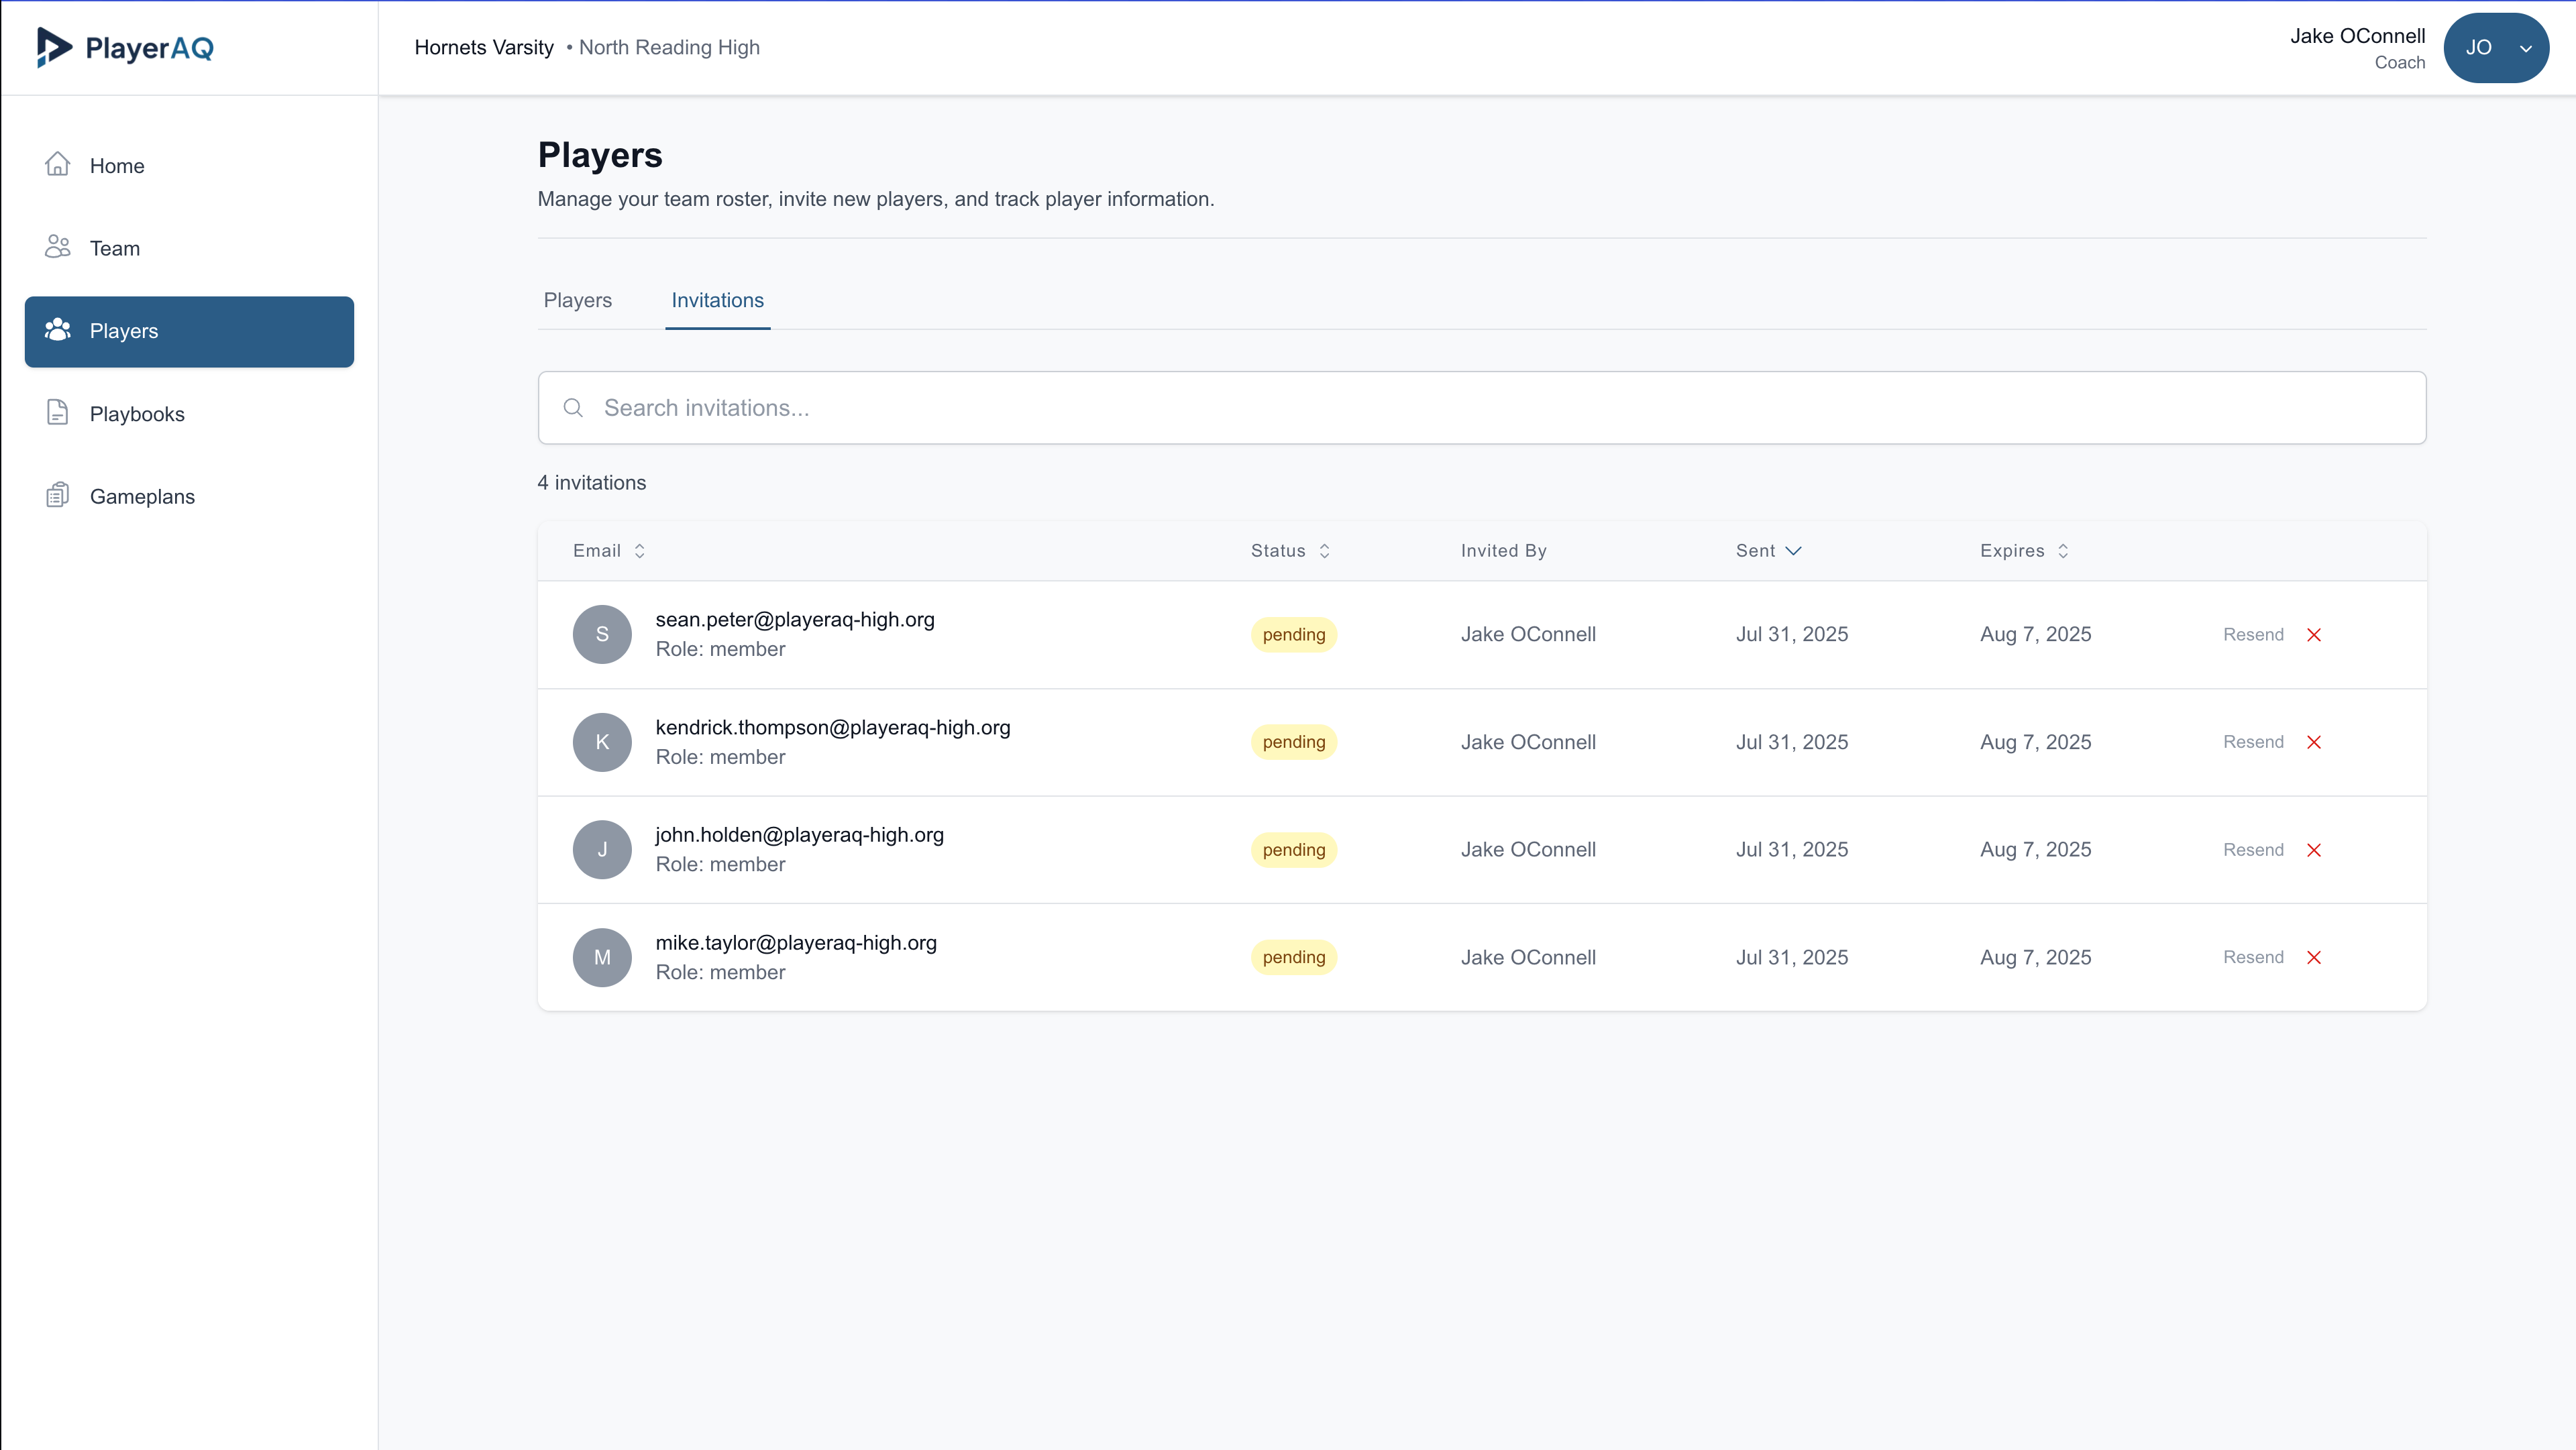Open Playbooks in the sidebar

tap(189, 414)
